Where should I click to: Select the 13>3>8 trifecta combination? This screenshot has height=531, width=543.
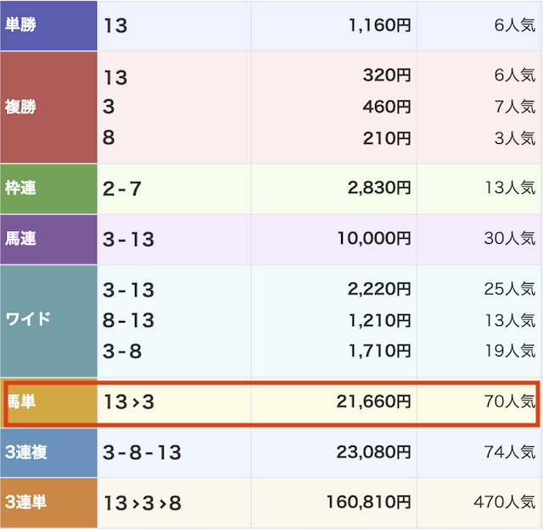point(143,504)
